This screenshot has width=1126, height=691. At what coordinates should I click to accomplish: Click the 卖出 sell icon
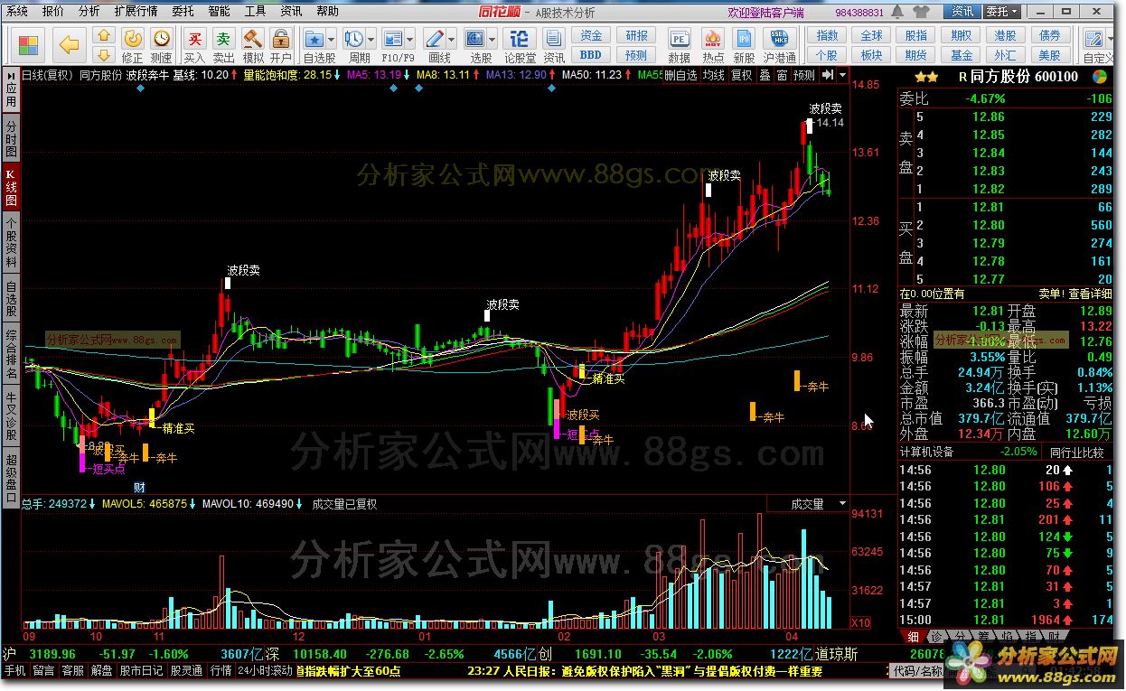[223, 44]
